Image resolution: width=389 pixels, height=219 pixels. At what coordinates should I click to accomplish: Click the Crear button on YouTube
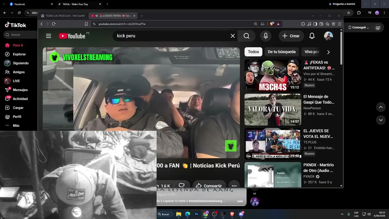pyautogui.click(x=291, y=36)
